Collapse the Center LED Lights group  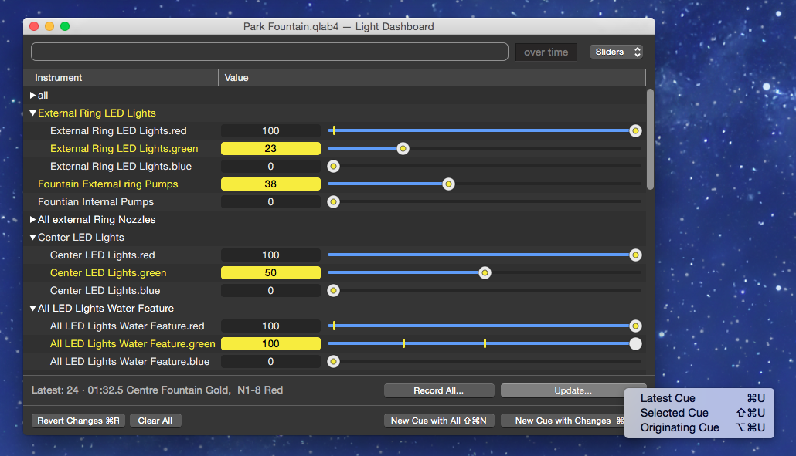pyautogui.click(x=32, y=237)
